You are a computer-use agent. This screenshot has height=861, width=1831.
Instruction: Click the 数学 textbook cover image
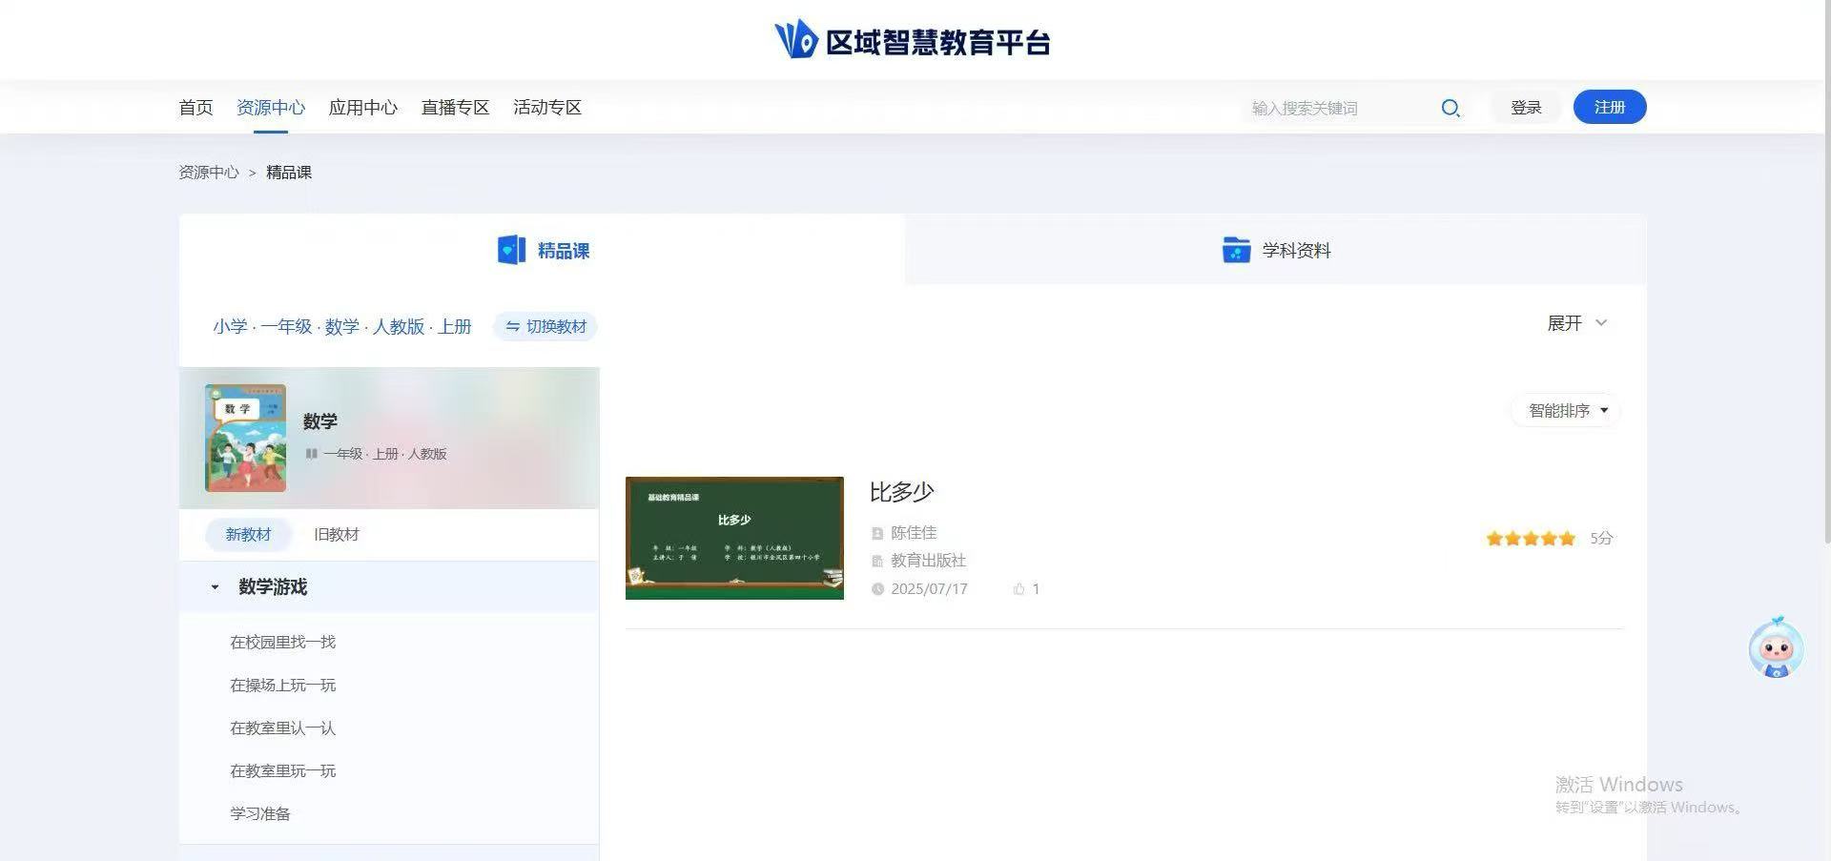[245, 438]
